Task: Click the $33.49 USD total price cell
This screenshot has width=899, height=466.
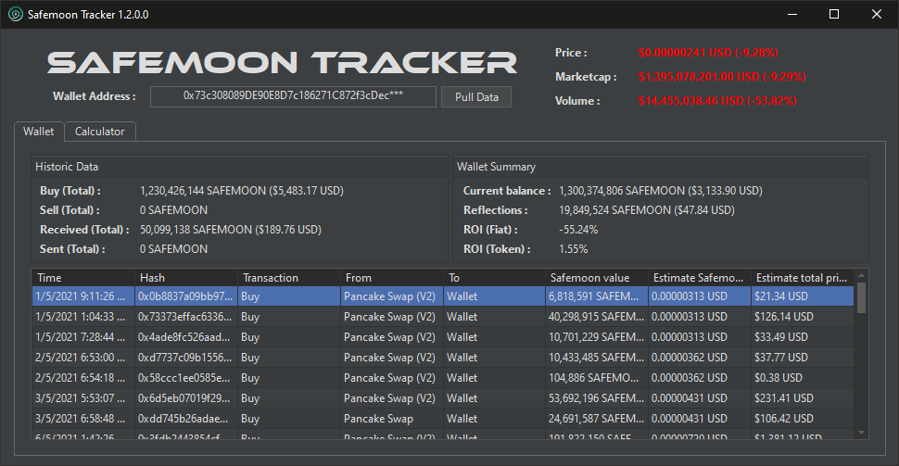Action: 803,337
